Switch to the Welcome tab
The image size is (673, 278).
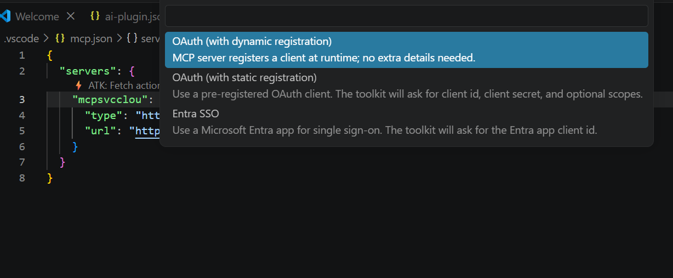pos(37,16)
